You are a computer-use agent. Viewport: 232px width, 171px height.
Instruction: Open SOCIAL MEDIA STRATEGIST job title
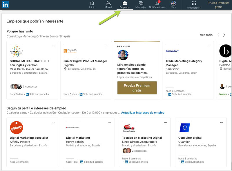pyautogui.click(x=30, y=63)
